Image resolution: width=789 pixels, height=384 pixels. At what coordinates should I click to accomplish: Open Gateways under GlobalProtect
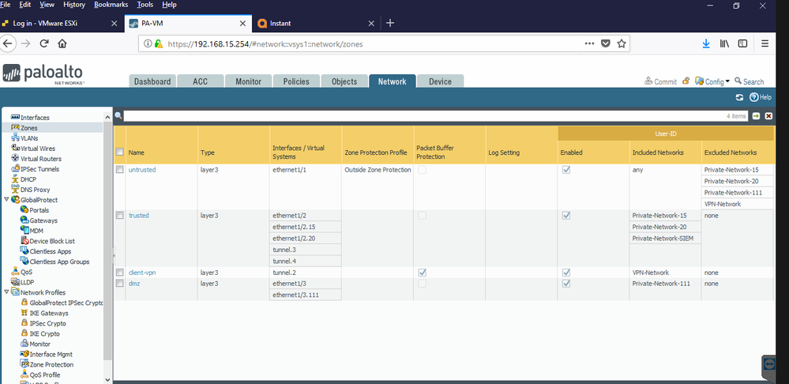[x=39, y=220]
